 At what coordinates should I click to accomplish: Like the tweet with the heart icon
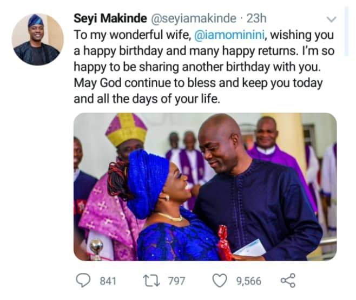[219, 281]
